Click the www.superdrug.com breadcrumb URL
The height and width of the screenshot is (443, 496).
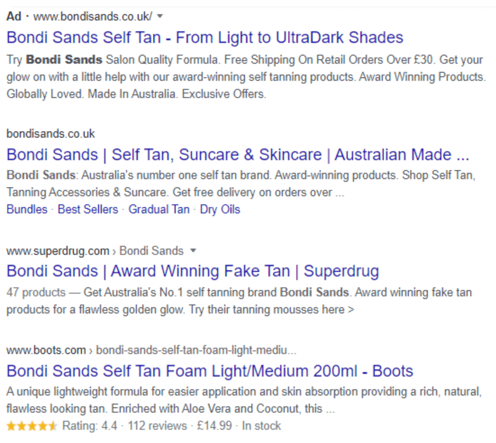click(x=58, y=251)
